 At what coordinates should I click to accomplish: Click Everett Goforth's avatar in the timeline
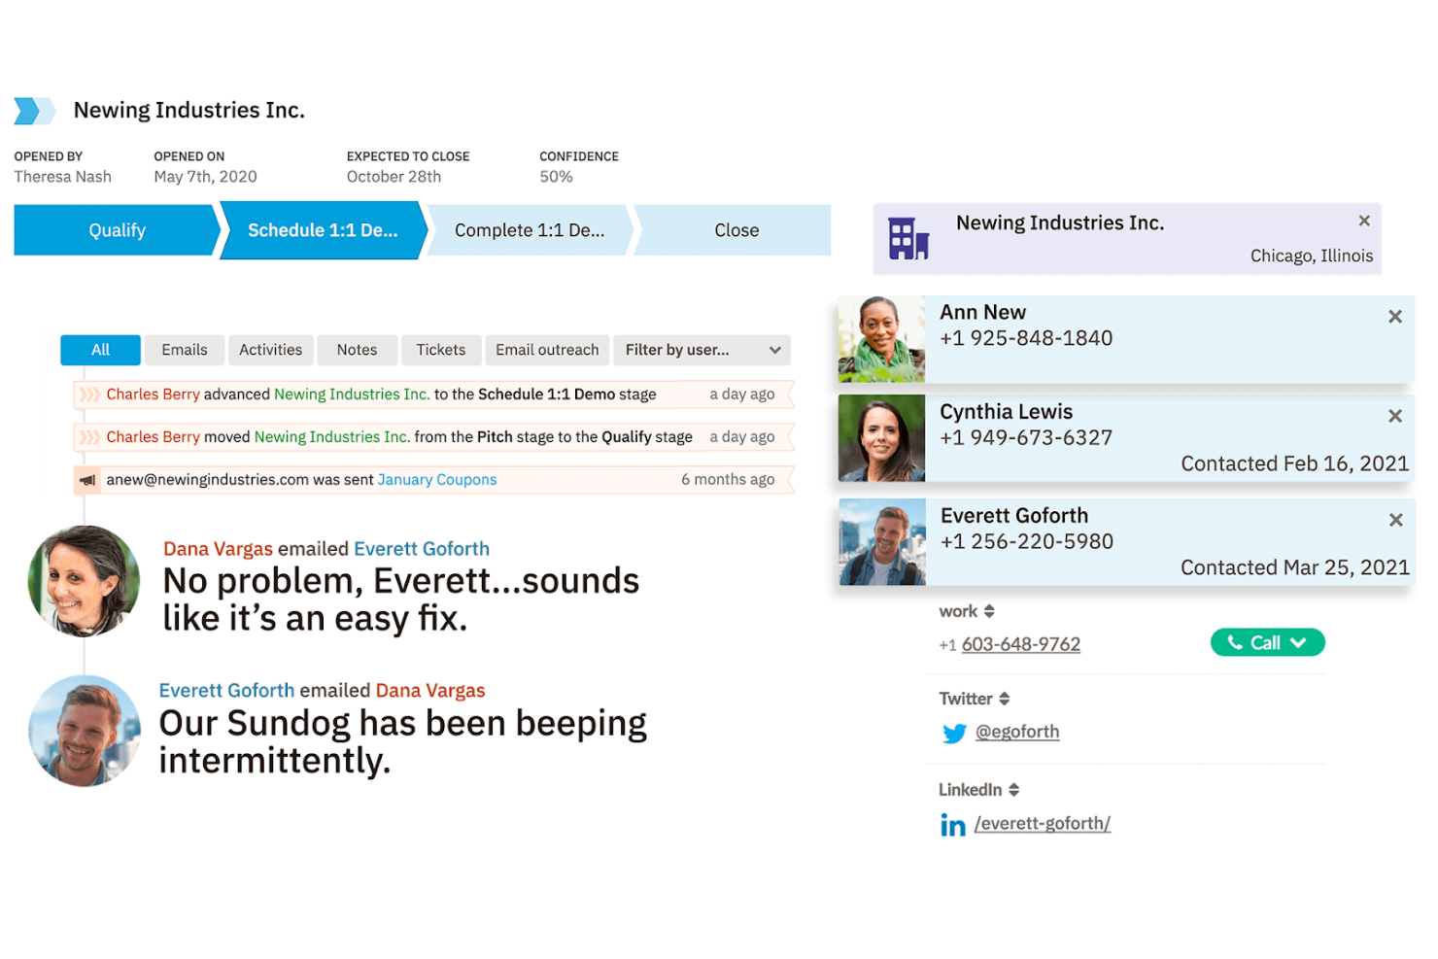85,731
